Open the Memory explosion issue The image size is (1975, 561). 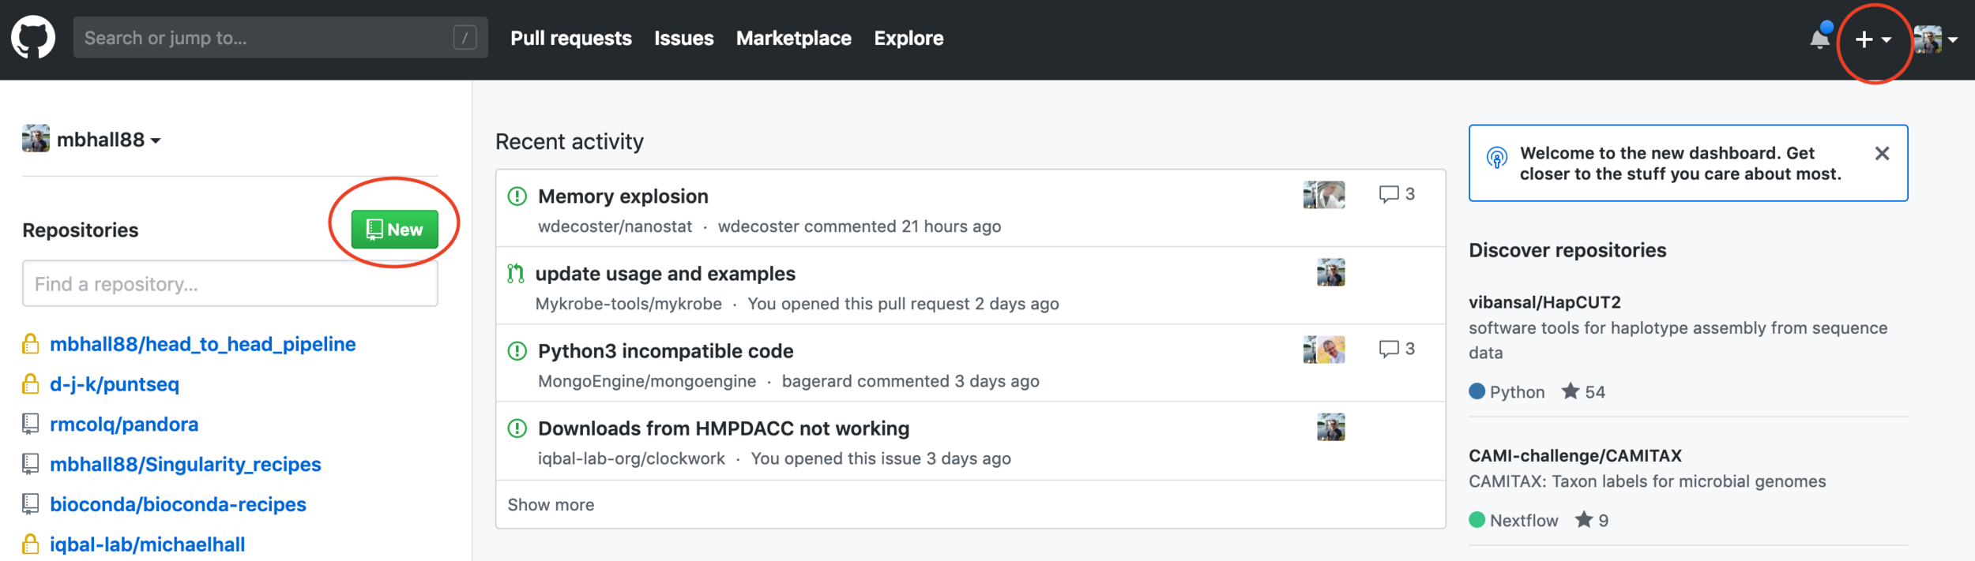(x=623, y=196)
